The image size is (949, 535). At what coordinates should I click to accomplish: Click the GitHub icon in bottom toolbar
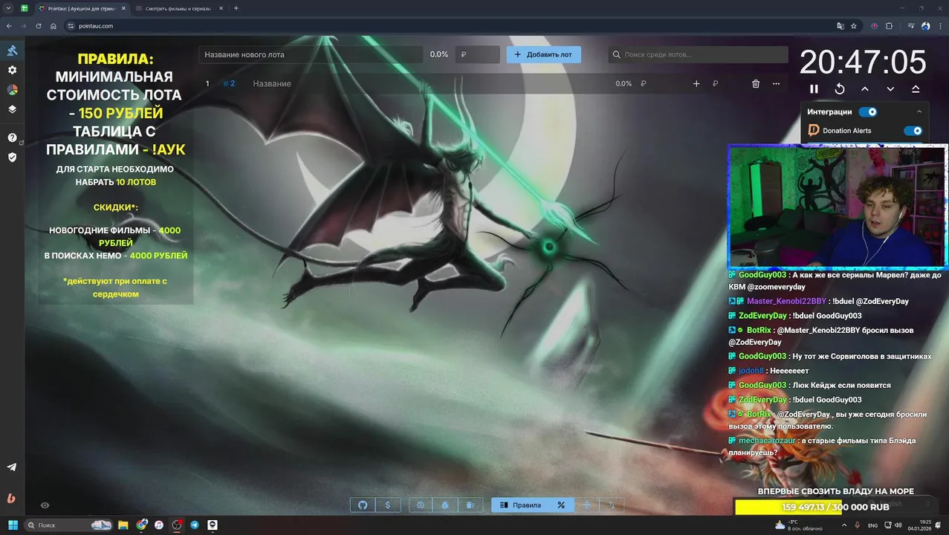363,505
